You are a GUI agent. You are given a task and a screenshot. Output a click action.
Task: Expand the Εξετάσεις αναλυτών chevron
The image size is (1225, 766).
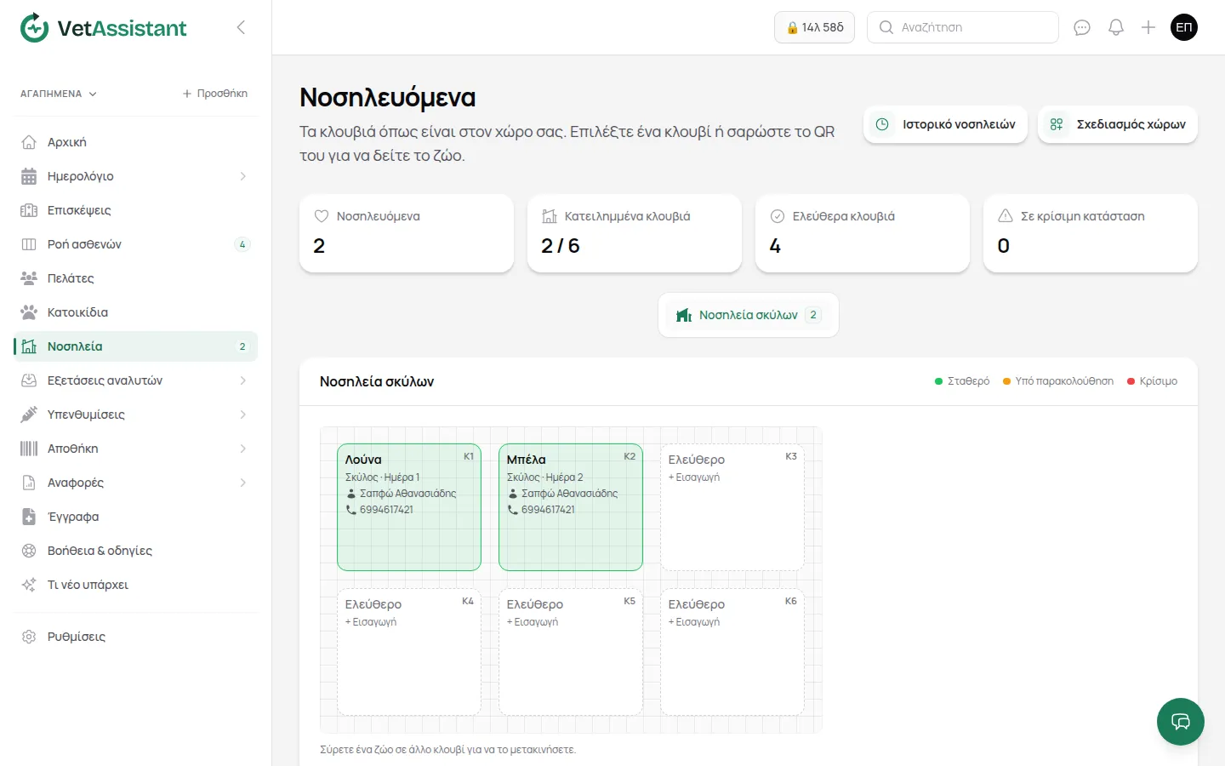[x=242, y=380]
